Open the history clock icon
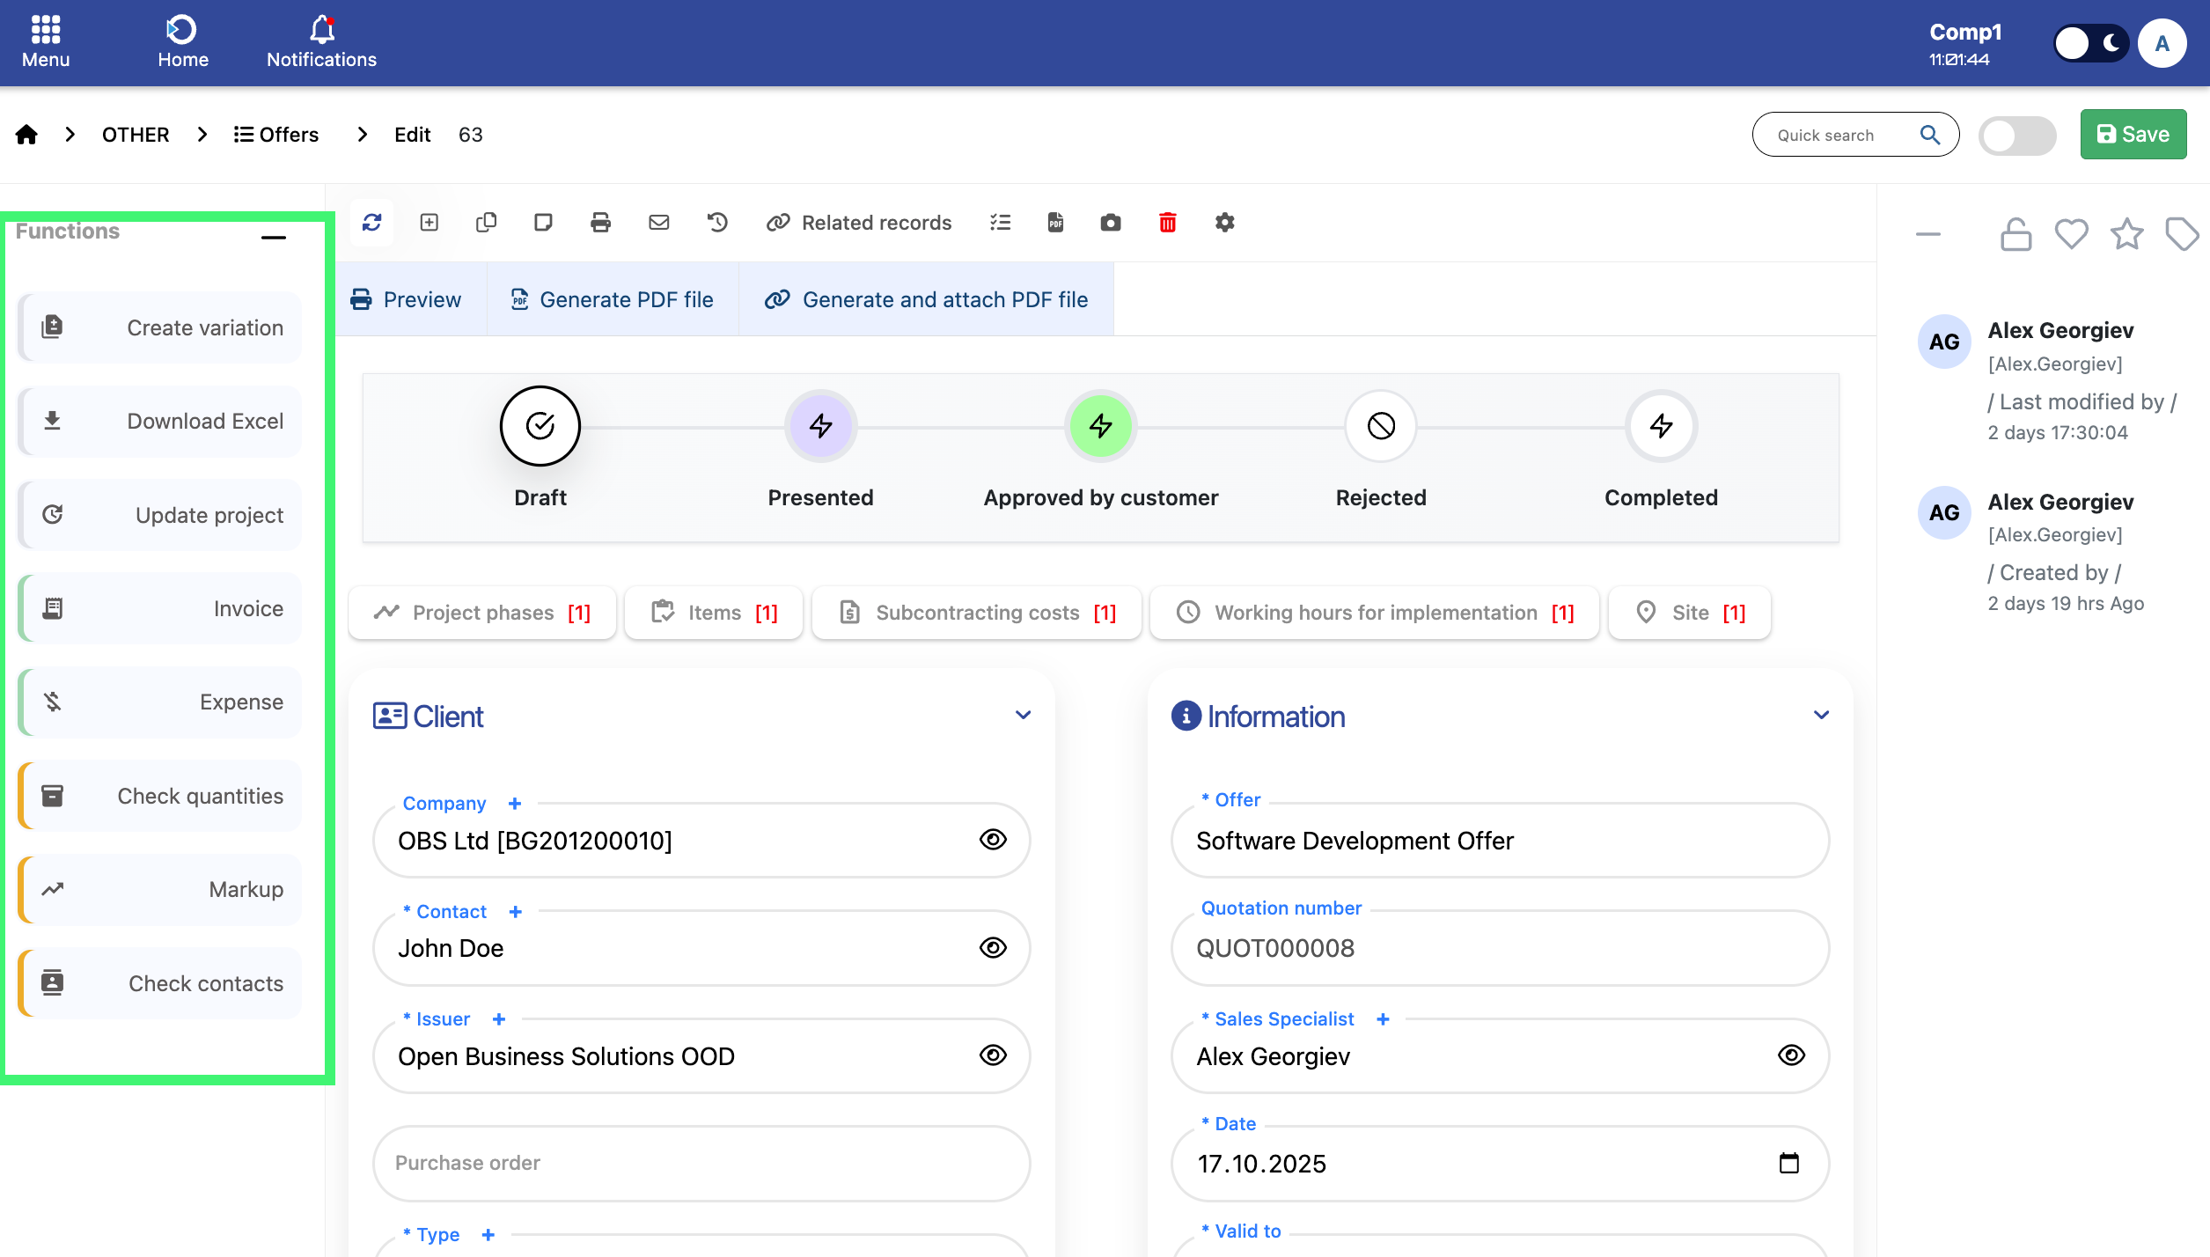Screen dimensions: 2210x1257 click(717, 223)
